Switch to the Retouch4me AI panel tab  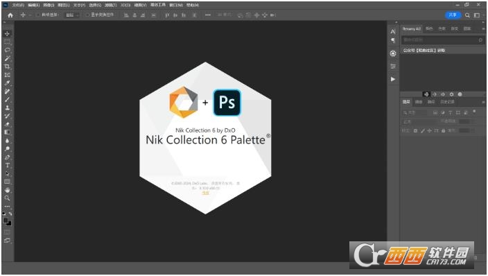point(412,28)
